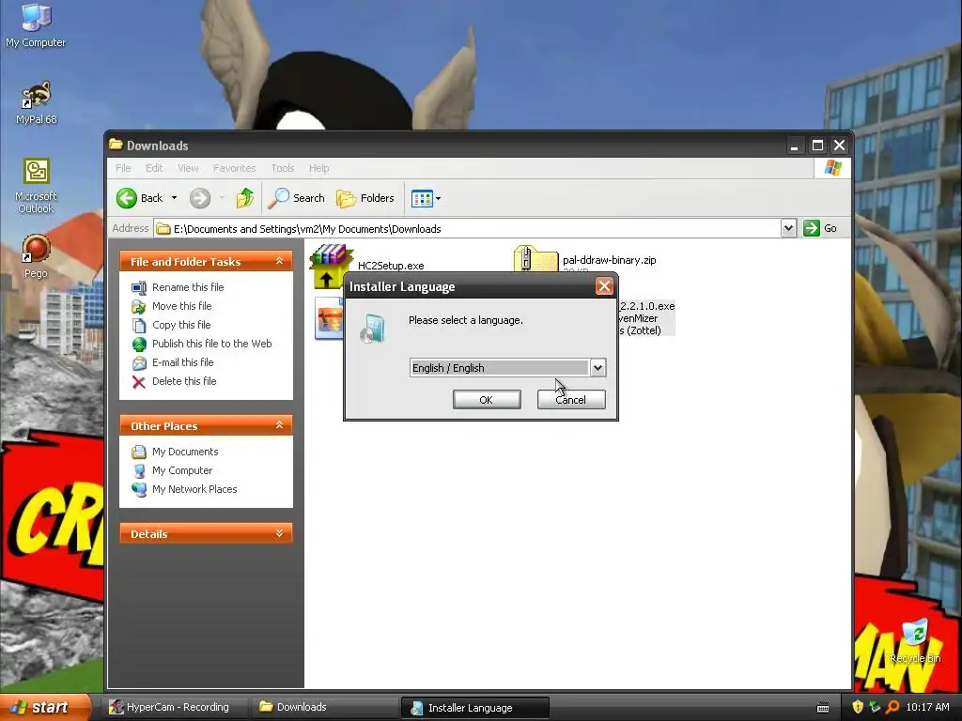The image size is (962, 721).
Task: Open My Computer desktop icon
Action: click(36, 25)
